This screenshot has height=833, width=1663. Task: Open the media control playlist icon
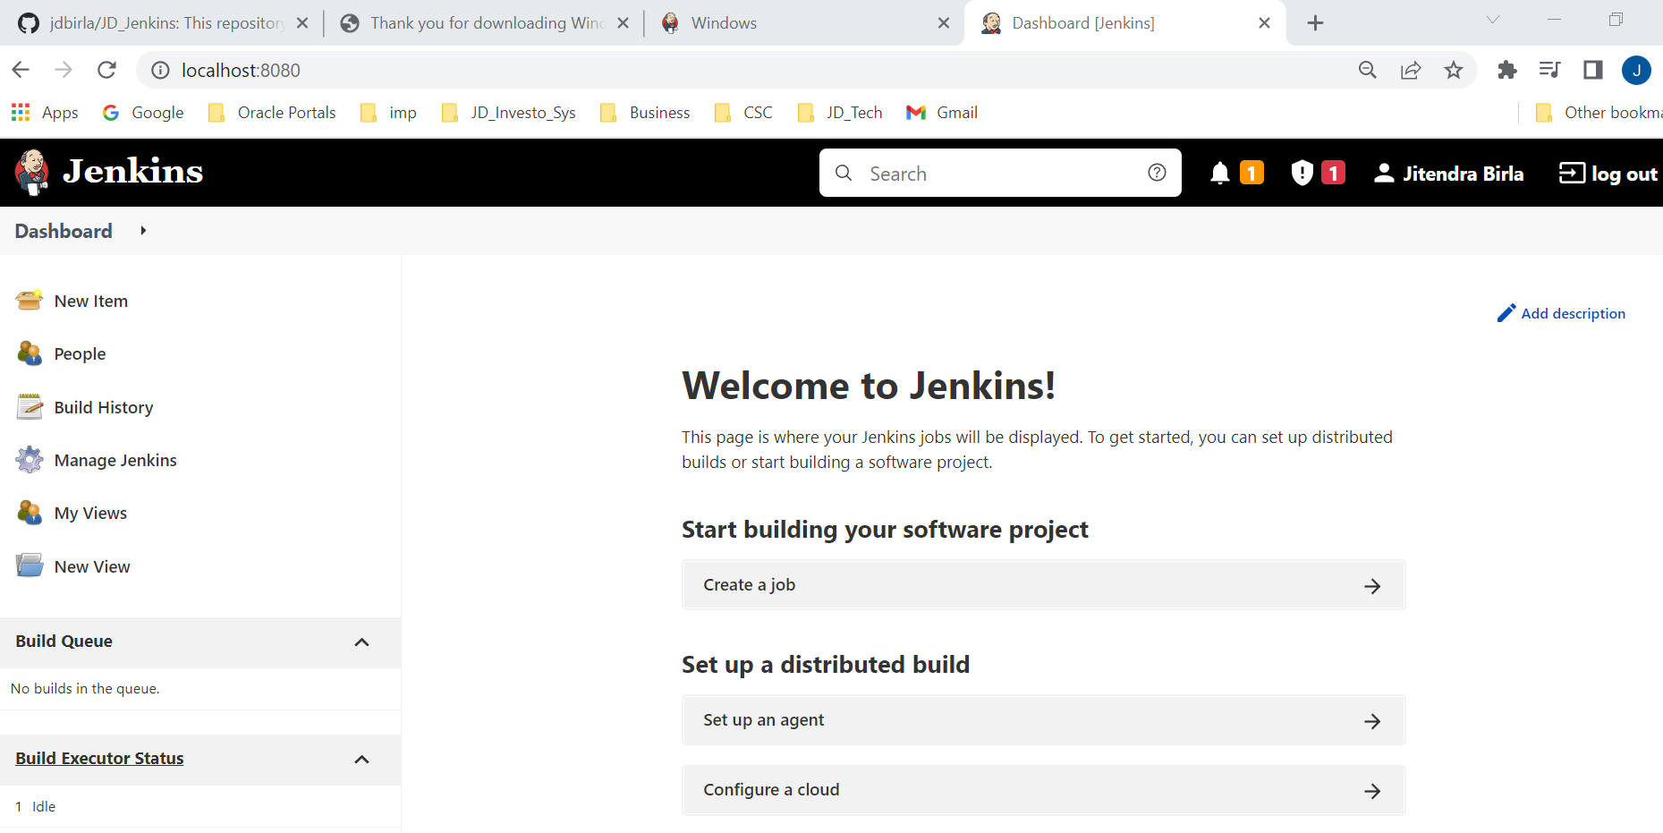pos(1549,70)
